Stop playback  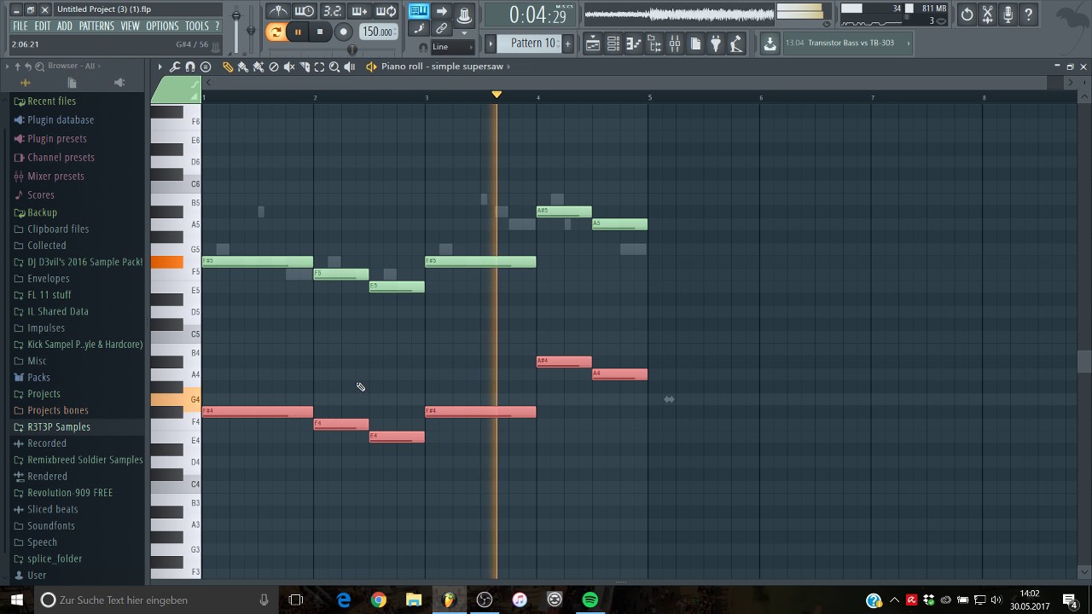[x=320, y=32]
